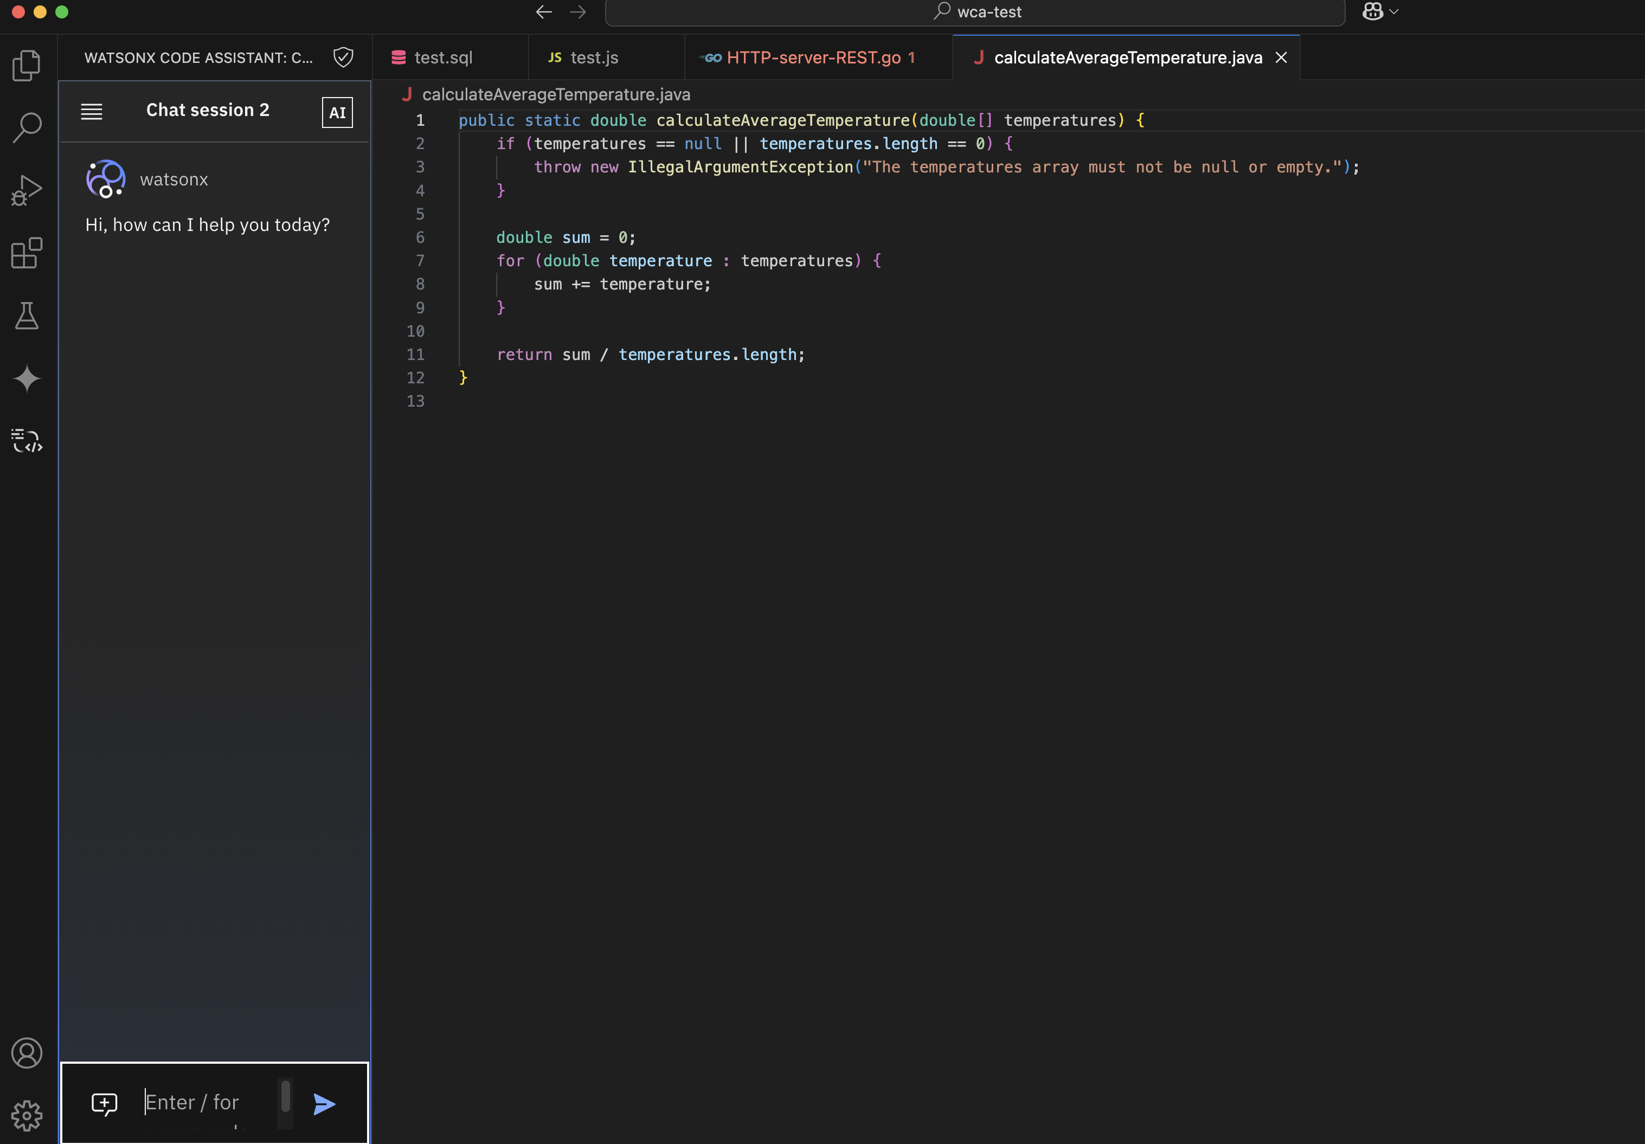
Task: Click the error string literal on line 3
Action: (1102, 167)
